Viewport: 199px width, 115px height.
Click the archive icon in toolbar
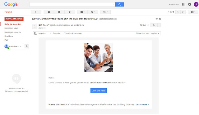tap(49, 12)
